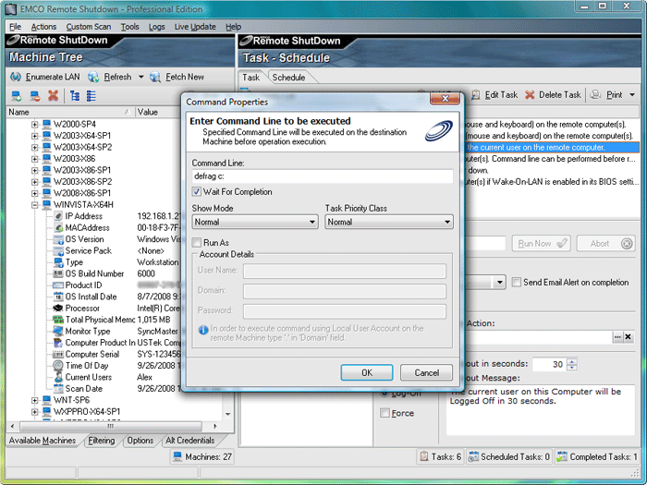The height and width of the screenshot is (485, 647).
Task: Click the Tasks: 6 status bar icon
Action: 423,456
